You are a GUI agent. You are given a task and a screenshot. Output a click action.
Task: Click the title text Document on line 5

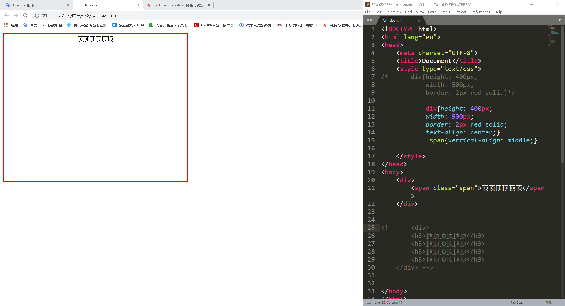point(436,61)
